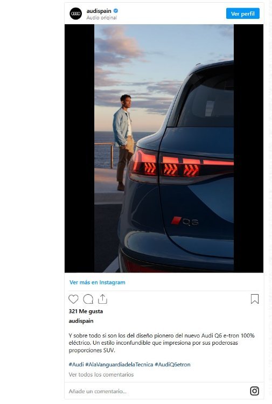This screenshot has width=272, height=404.
Task: Focus the Añade un comentario field
Action: 157,391
